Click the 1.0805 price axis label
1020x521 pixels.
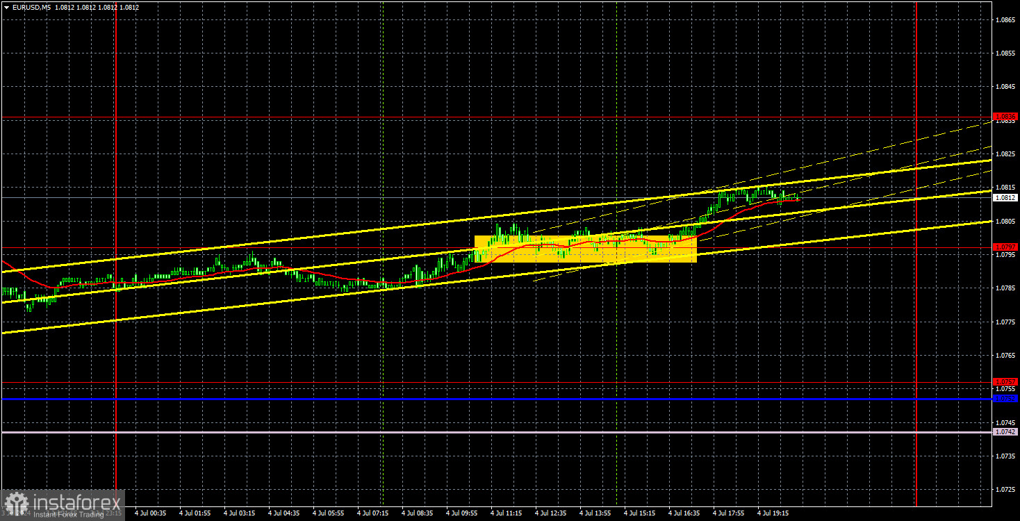[x=1005, y=221]
